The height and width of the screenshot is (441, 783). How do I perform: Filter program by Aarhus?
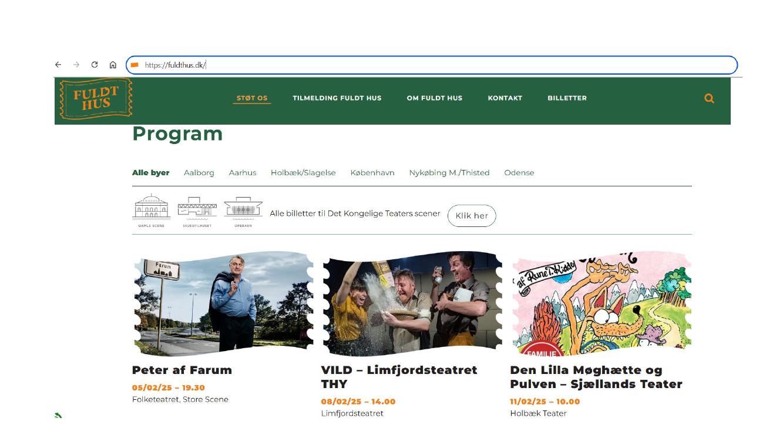click(x=243, y=173)
